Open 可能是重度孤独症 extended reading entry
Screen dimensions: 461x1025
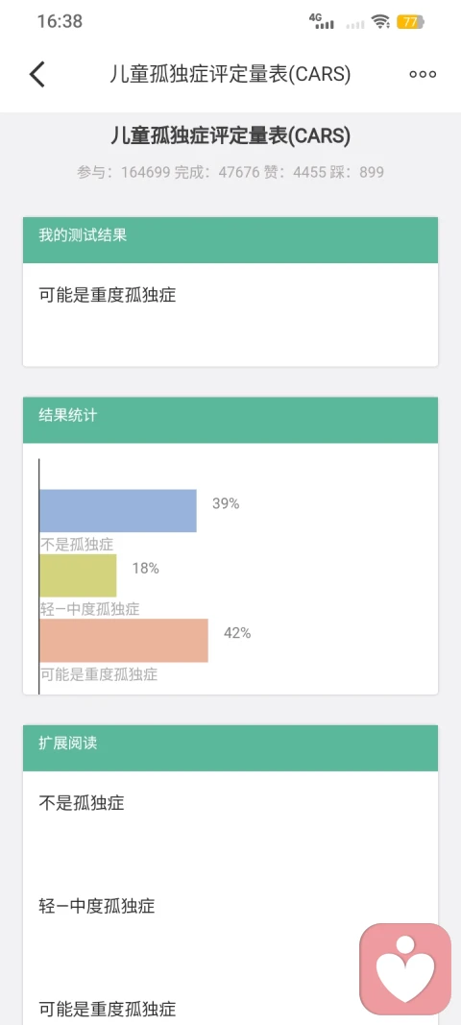[x=108, y=1009]
